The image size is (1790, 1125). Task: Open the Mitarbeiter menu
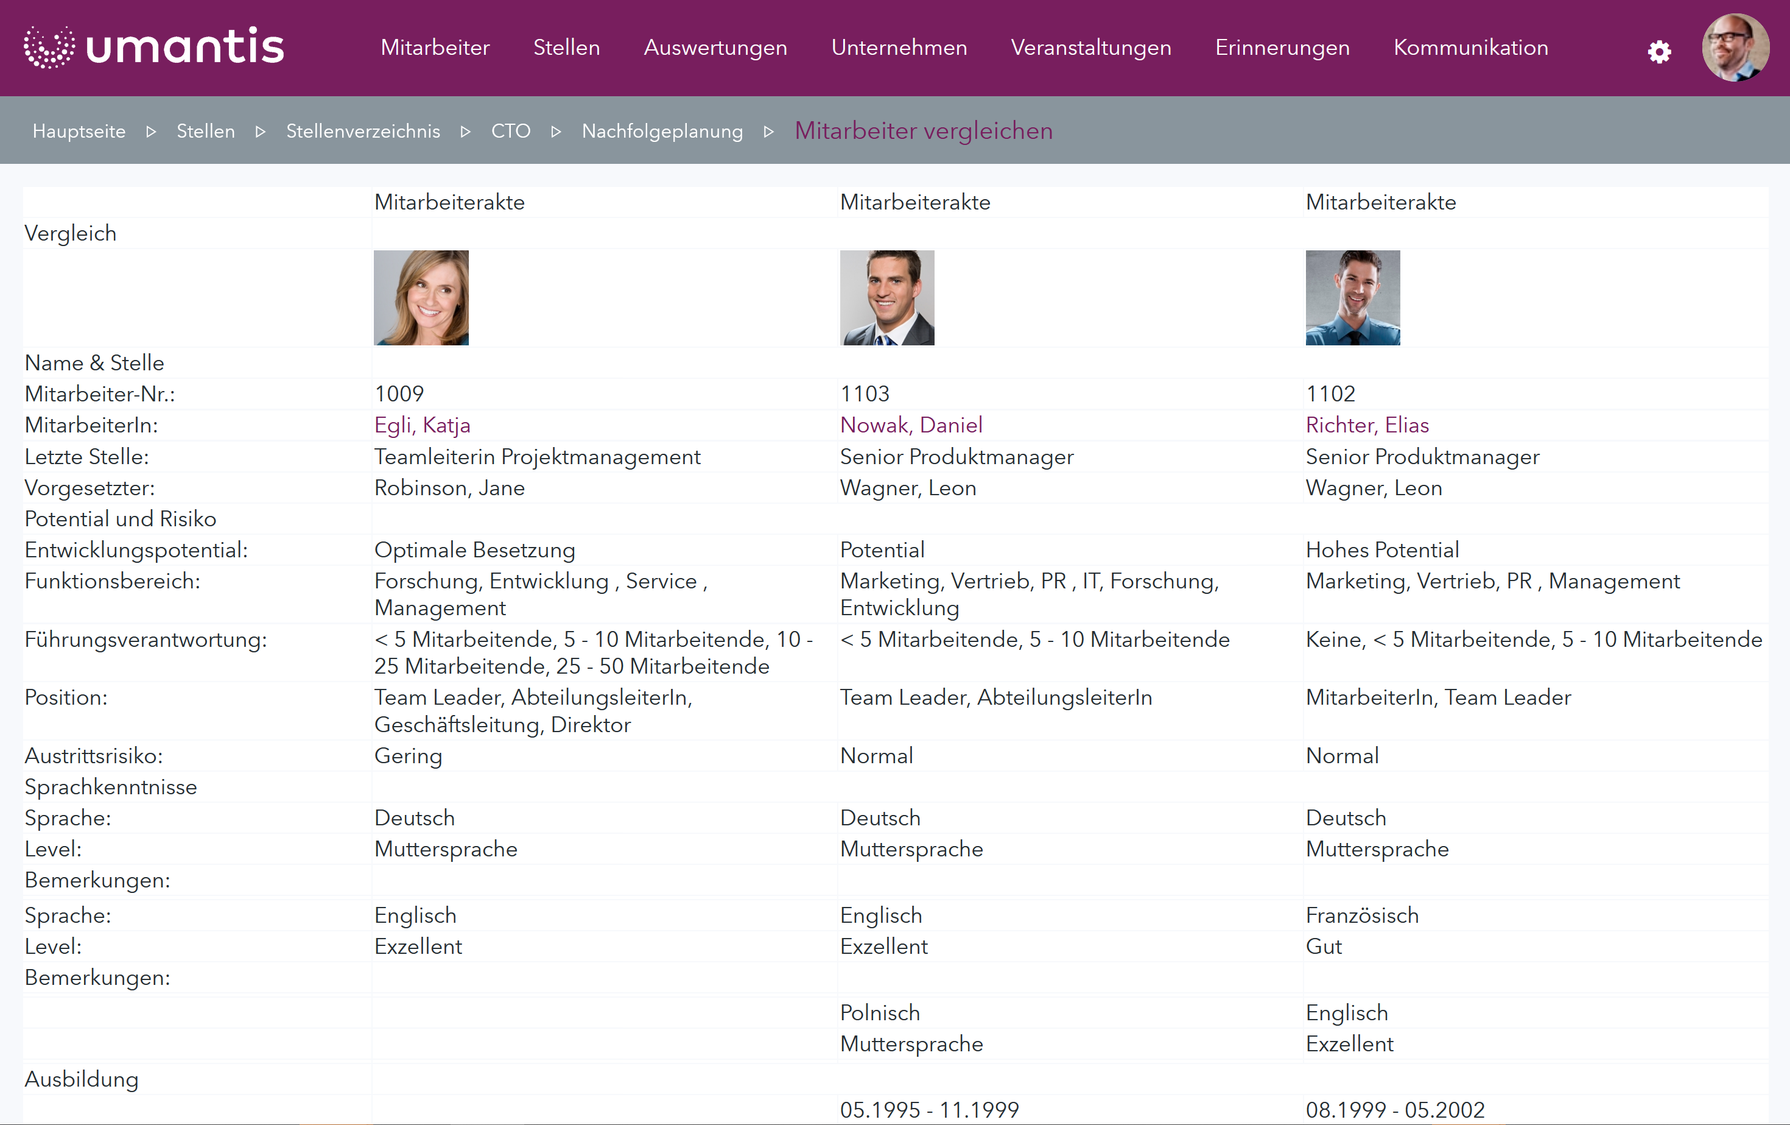point(435,48)
